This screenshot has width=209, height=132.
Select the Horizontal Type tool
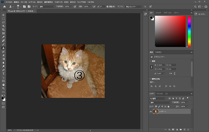(3, 74)
